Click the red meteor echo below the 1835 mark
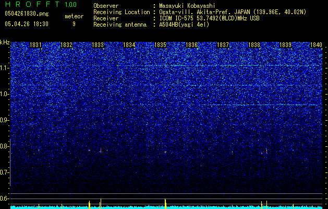Image resolution: width=328 pixels, height=209 pixels. point(165,152)
